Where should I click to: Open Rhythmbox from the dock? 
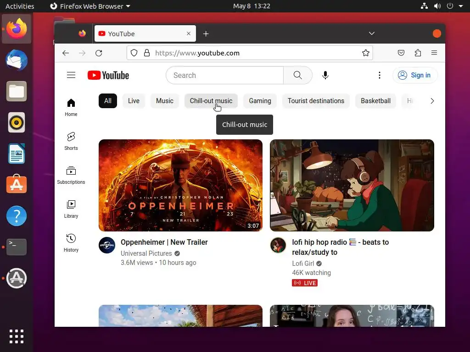pos(17,122)
